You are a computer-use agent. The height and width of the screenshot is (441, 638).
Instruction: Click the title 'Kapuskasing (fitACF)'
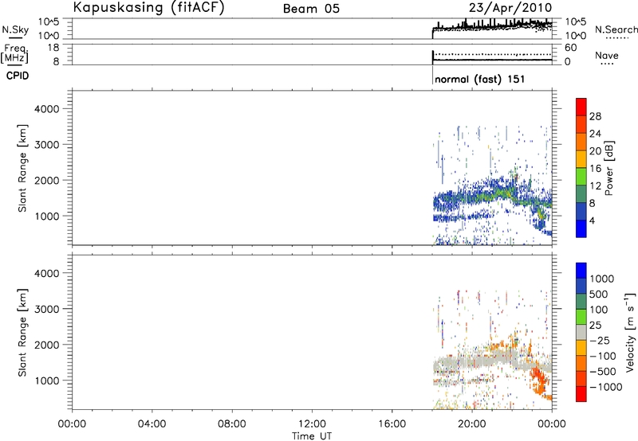click(x=148, y=7)
